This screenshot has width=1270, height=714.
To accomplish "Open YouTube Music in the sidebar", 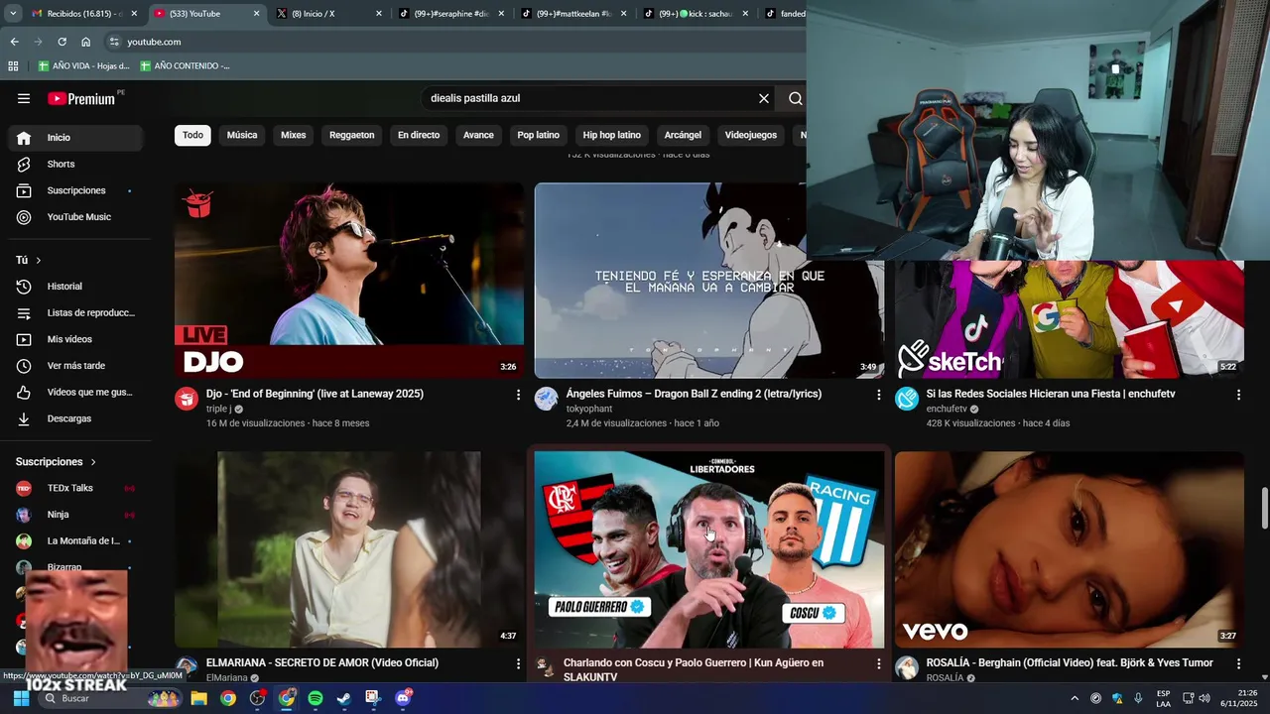I will [x=75, y=217].
